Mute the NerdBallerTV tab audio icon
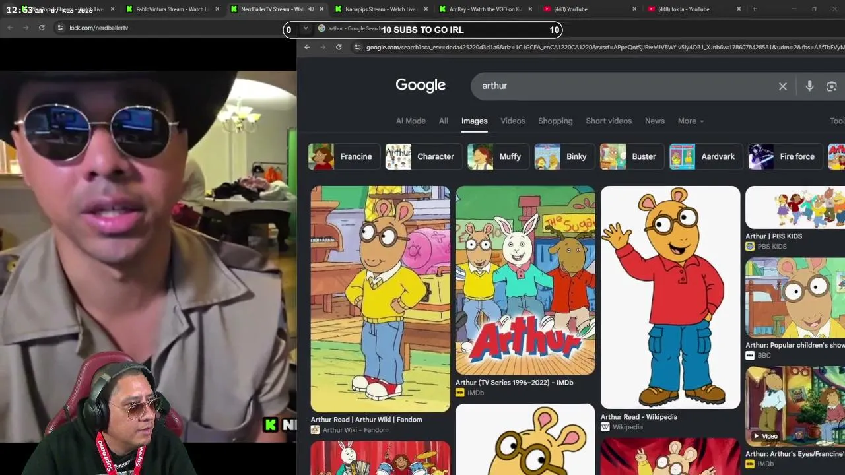This screenshot has height=475, width=845. pos(311,9)
